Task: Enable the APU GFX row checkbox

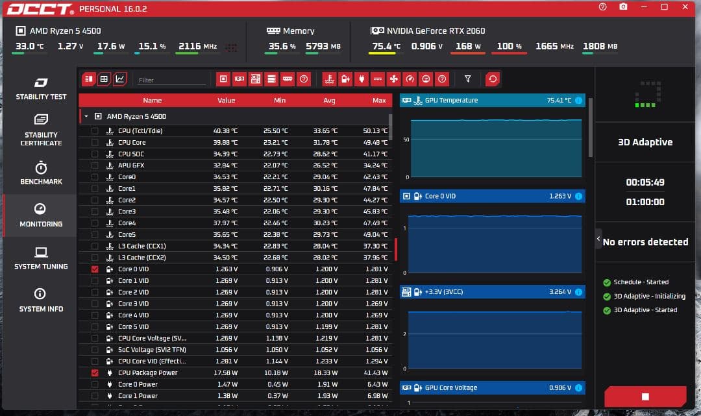Action: 95,165
